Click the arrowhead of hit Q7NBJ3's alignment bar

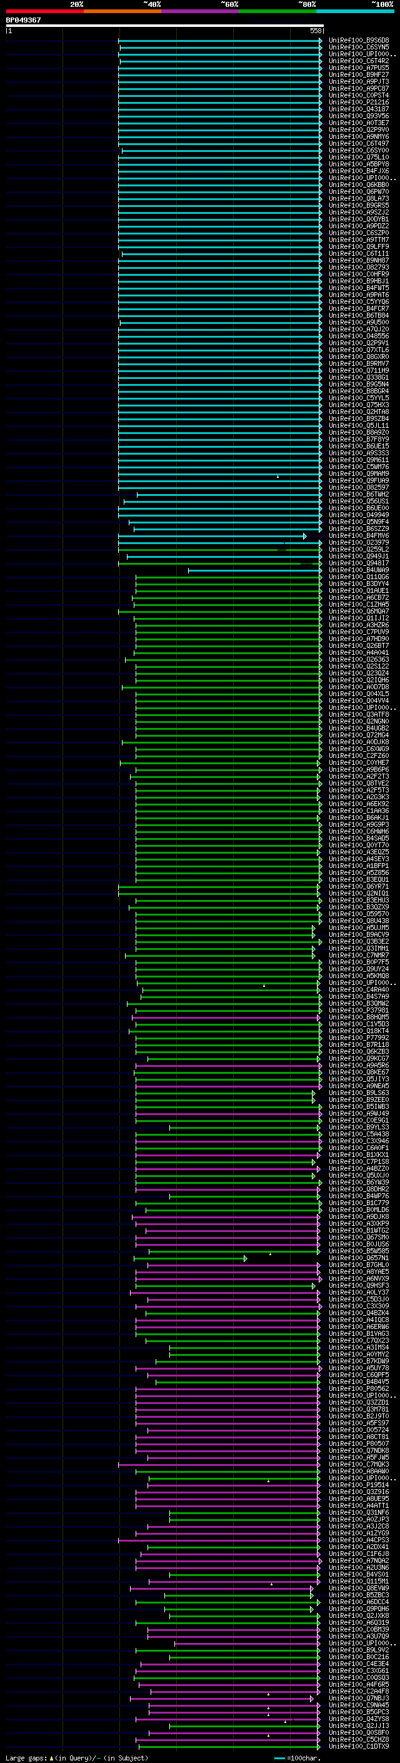[x=312, y=1699]
